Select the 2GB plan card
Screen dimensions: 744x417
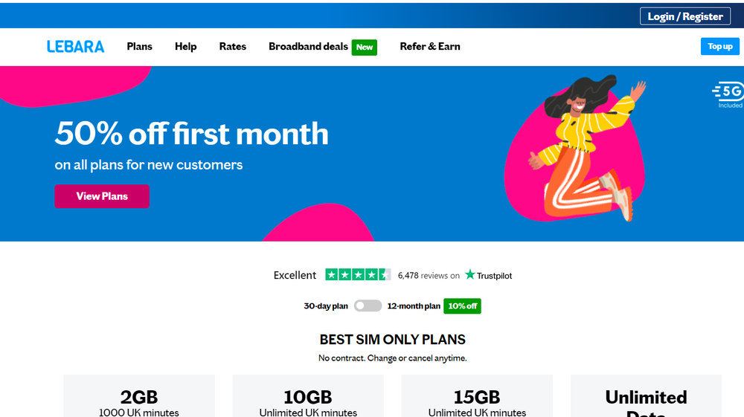click(139, 396)
